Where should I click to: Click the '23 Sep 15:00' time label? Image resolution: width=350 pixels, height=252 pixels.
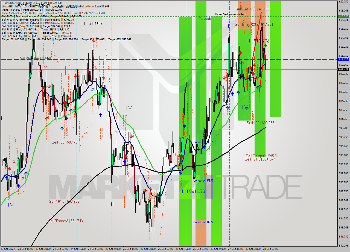pyautogui.click(x=25, y=249)
